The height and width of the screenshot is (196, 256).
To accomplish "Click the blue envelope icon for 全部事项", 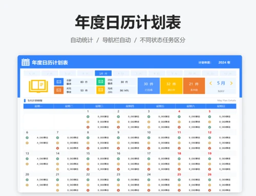I will [59, 82].
